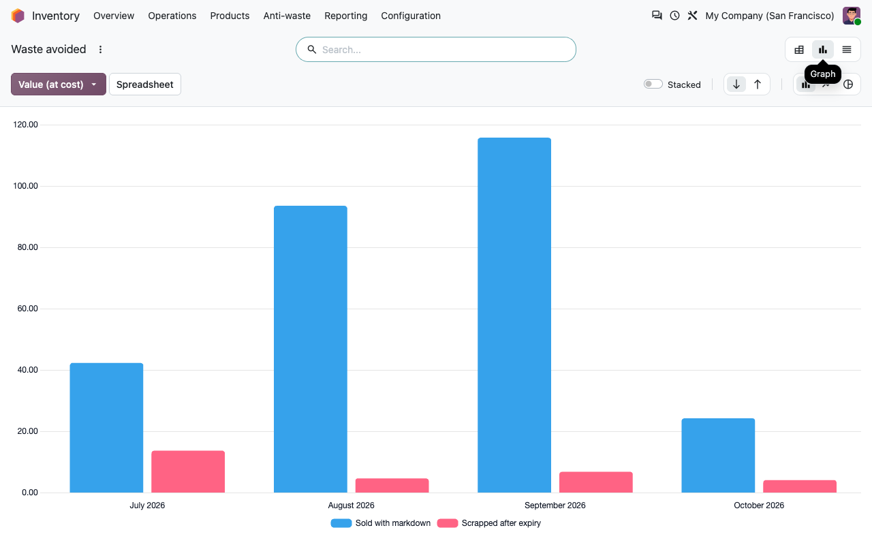Open the Waste avoided actions kebab menu
Viewport: 872px width, 545px height.
(x=101, y=50)
